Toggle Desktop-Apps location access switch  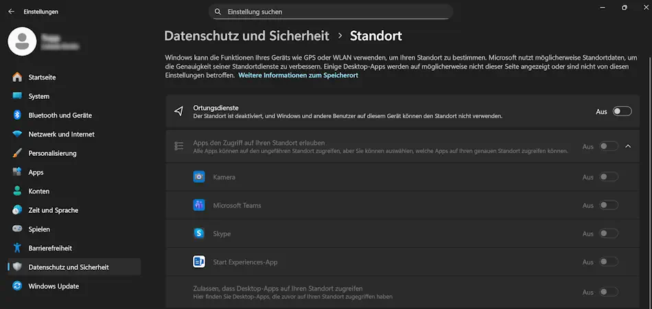click(x=609, y=292)
